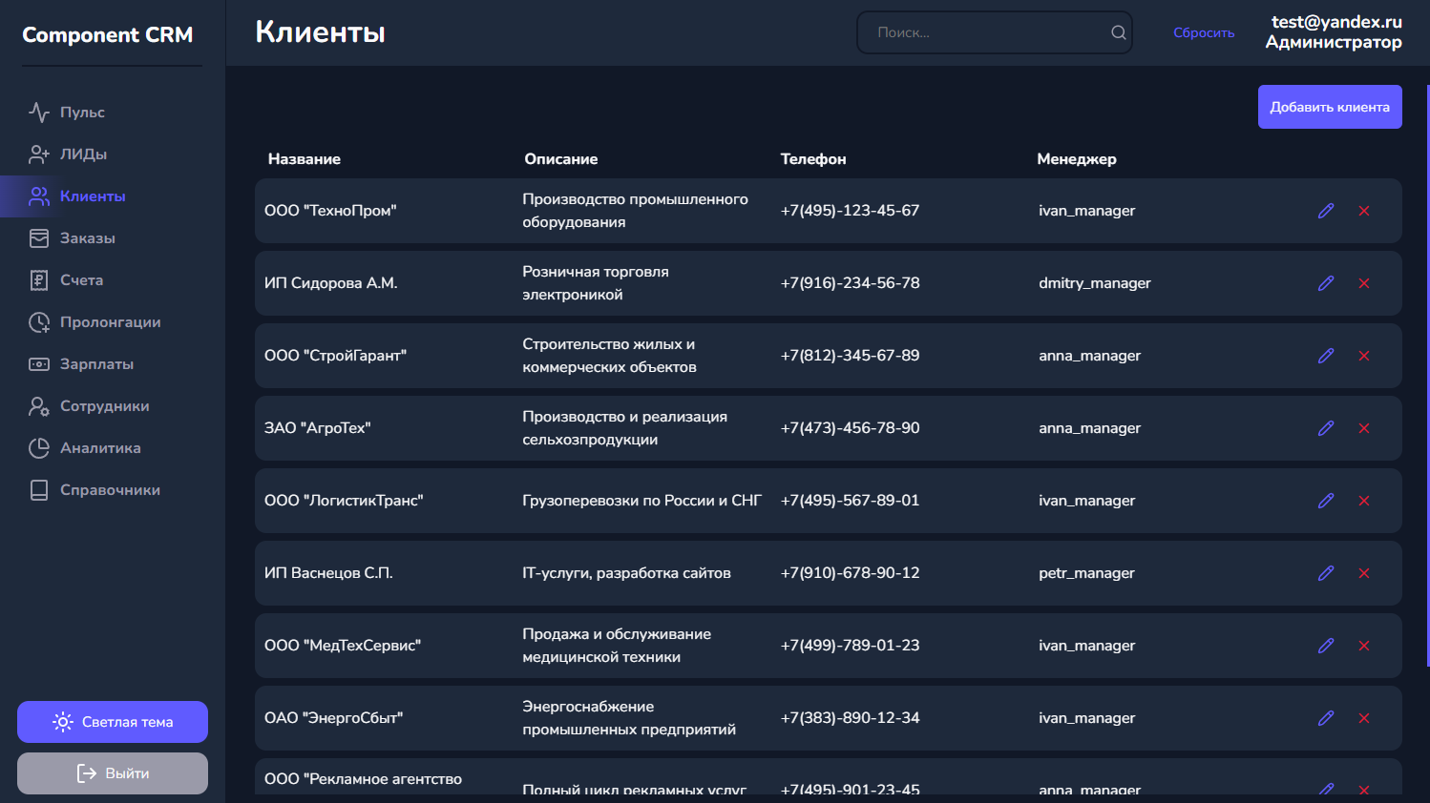Edit ИП Васнецов С.П. with pencil icon

point(1326,573)
